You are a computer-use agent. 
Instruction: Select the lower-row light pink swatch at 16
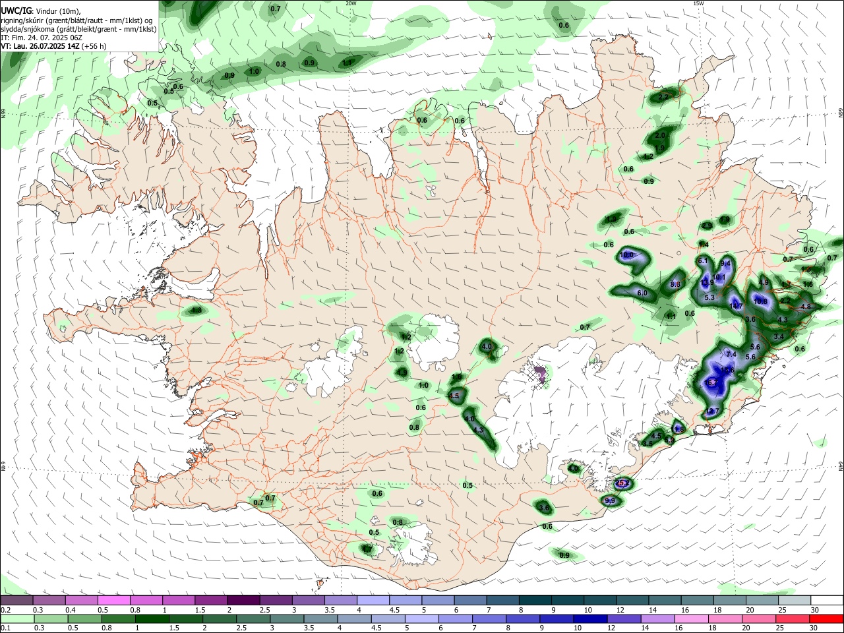[692, 618]
